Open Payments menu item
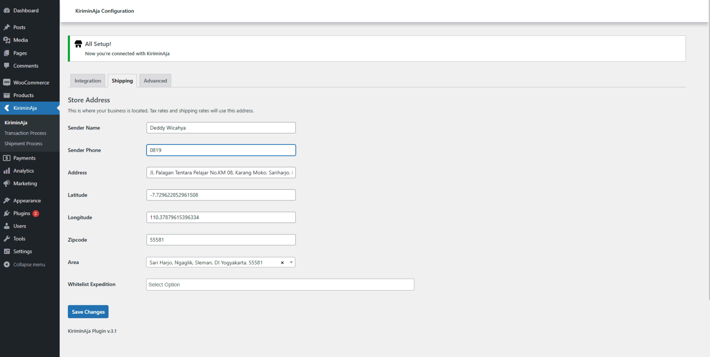Viewport: 710px width, 357px height. [30, 158]
